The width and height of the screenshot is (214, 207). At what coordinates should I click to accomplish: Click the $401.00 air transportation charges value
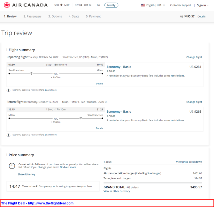pyautogui.click(x=197, y=173)
